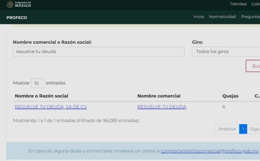Open comportamientocomercial@profeco.gob.mx email link
Image resolution: width=260 pixels, height=161 pixels.
(210, 151)
